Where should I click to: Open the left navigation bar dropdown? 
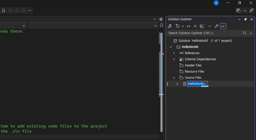point(24,26)
